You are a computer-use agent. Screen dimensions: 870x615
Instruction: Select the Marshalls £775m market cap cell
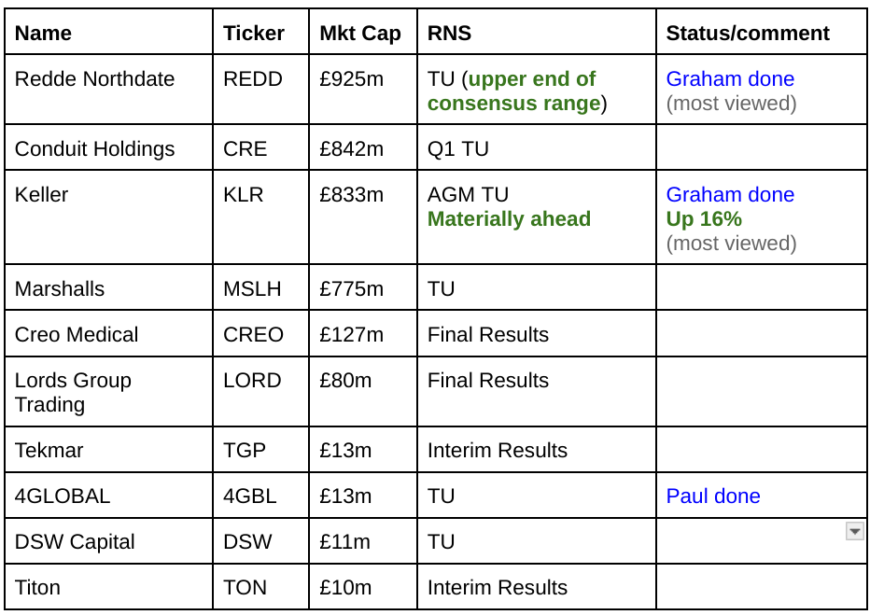click(x=363, y=287)
